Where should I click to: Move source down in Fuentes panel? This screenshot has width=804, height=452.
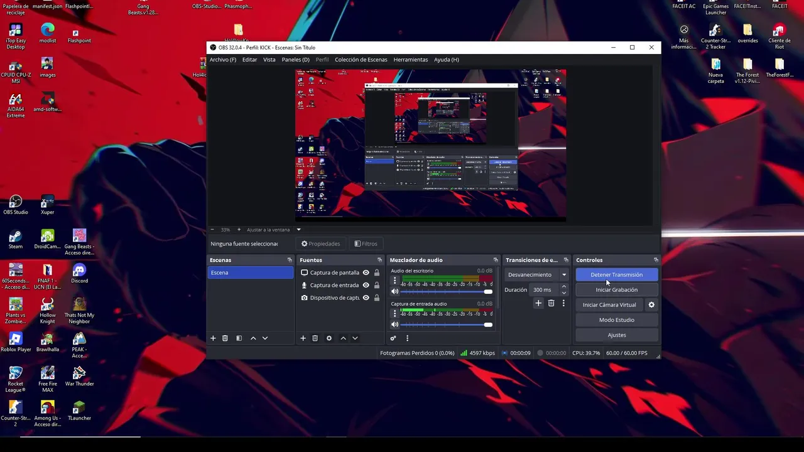(x=355, y=338)
